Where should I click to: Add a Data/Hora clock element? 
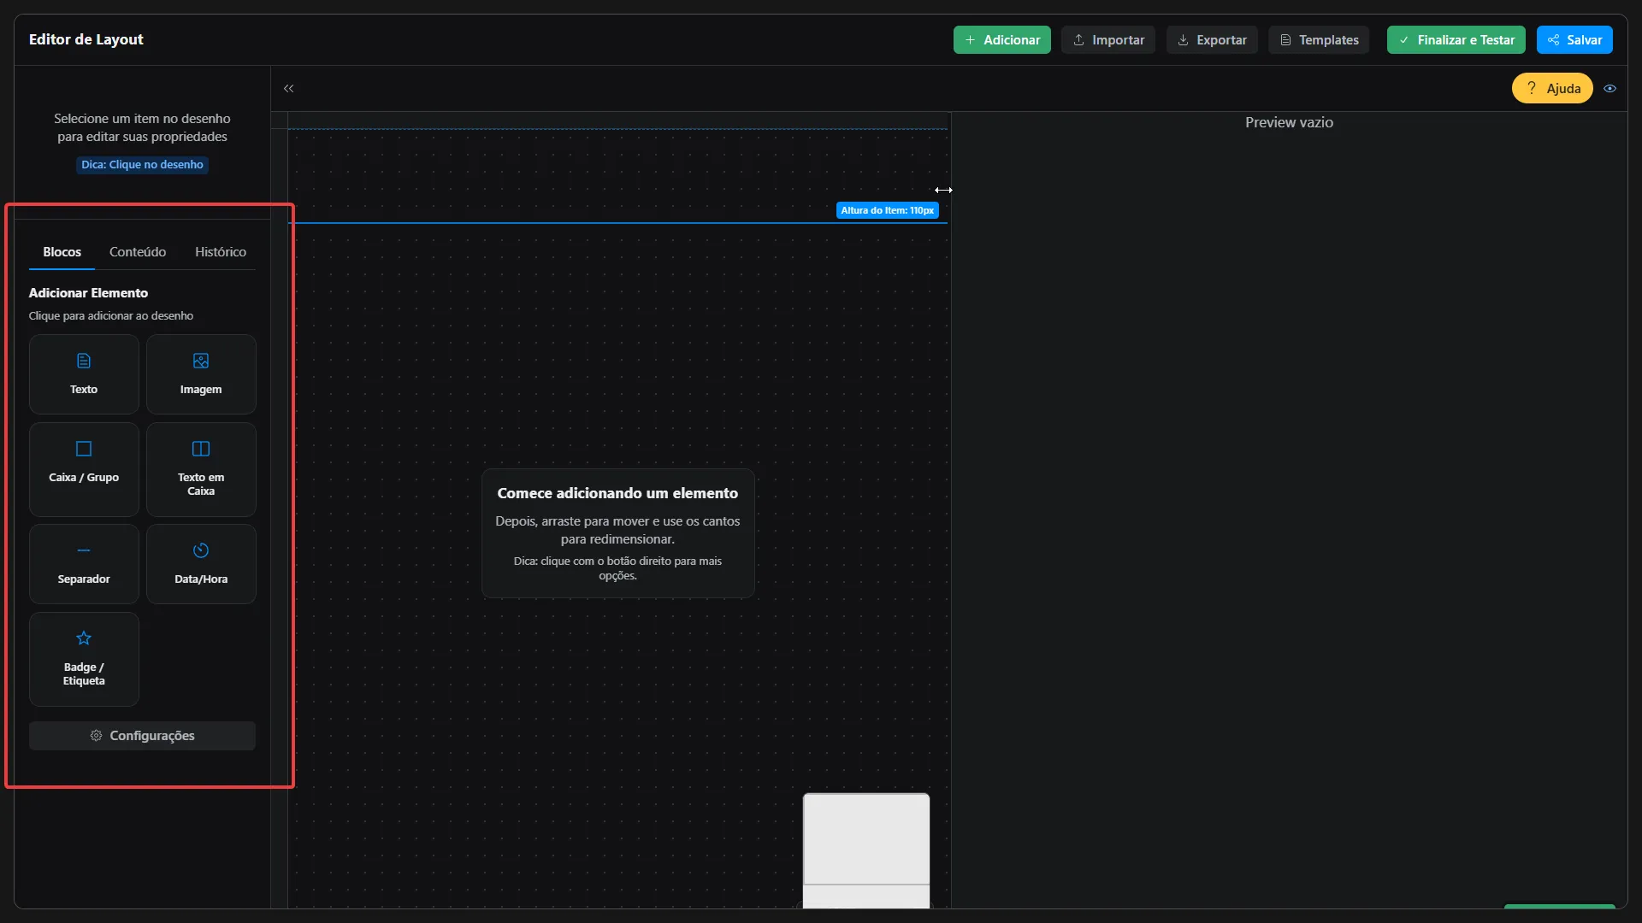point(201,563)
